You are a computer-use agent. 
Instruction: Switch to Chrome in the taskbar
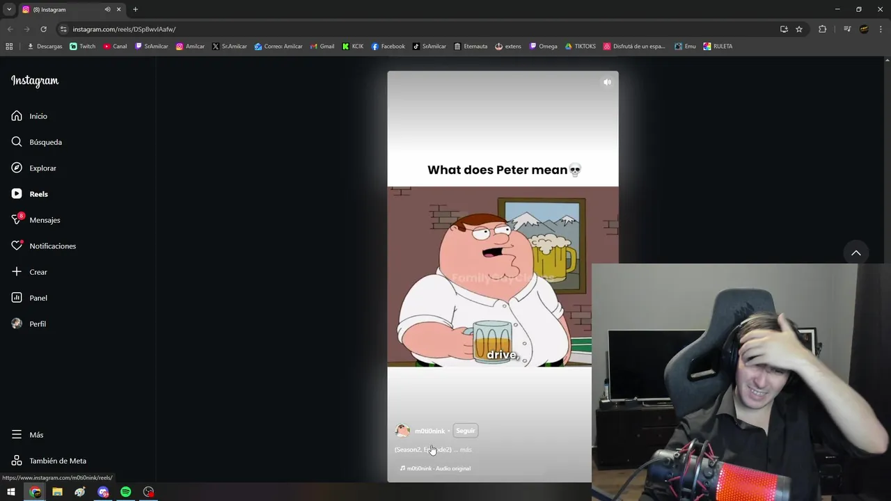click(35, 492)
